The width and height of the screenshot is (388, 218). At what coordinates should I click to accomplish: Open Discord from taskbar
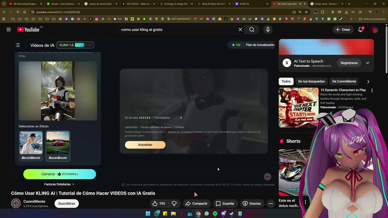[223, 213]
